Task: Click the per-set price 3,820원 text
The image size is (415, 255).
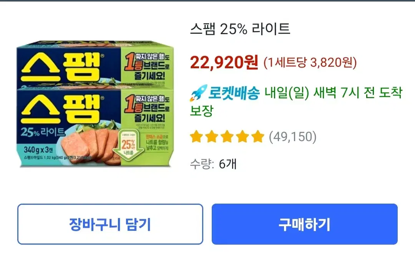Action: tap(333, 63)
